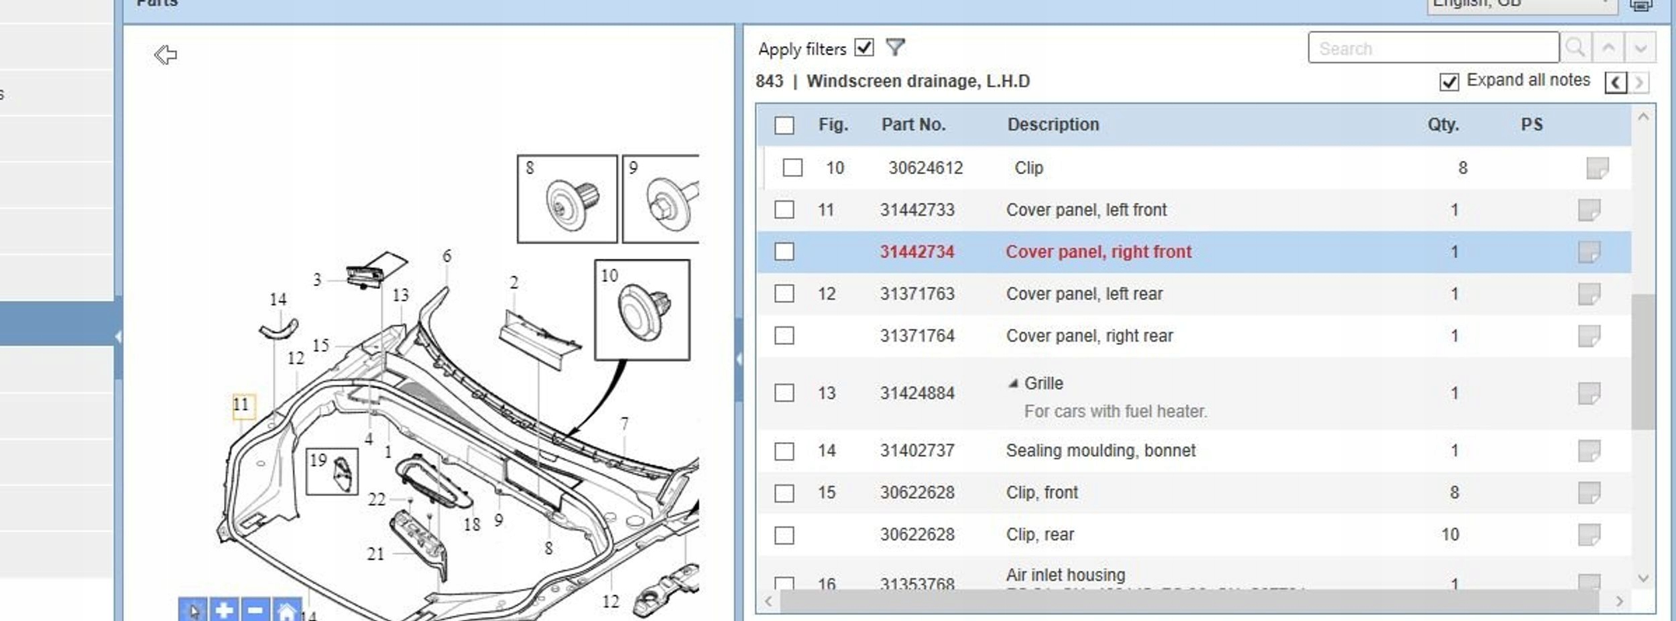
Task: Collapse the Grille note expander triangle
Action: [x=1013, y=383]
